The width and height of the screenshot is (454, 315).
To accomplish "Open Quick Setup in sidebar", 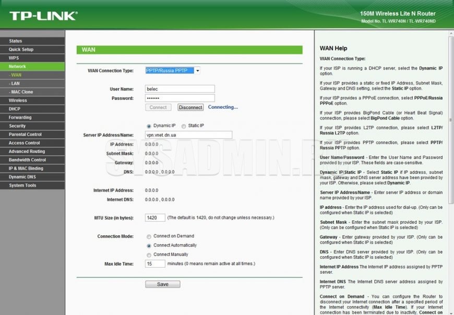I will [21, 49].
